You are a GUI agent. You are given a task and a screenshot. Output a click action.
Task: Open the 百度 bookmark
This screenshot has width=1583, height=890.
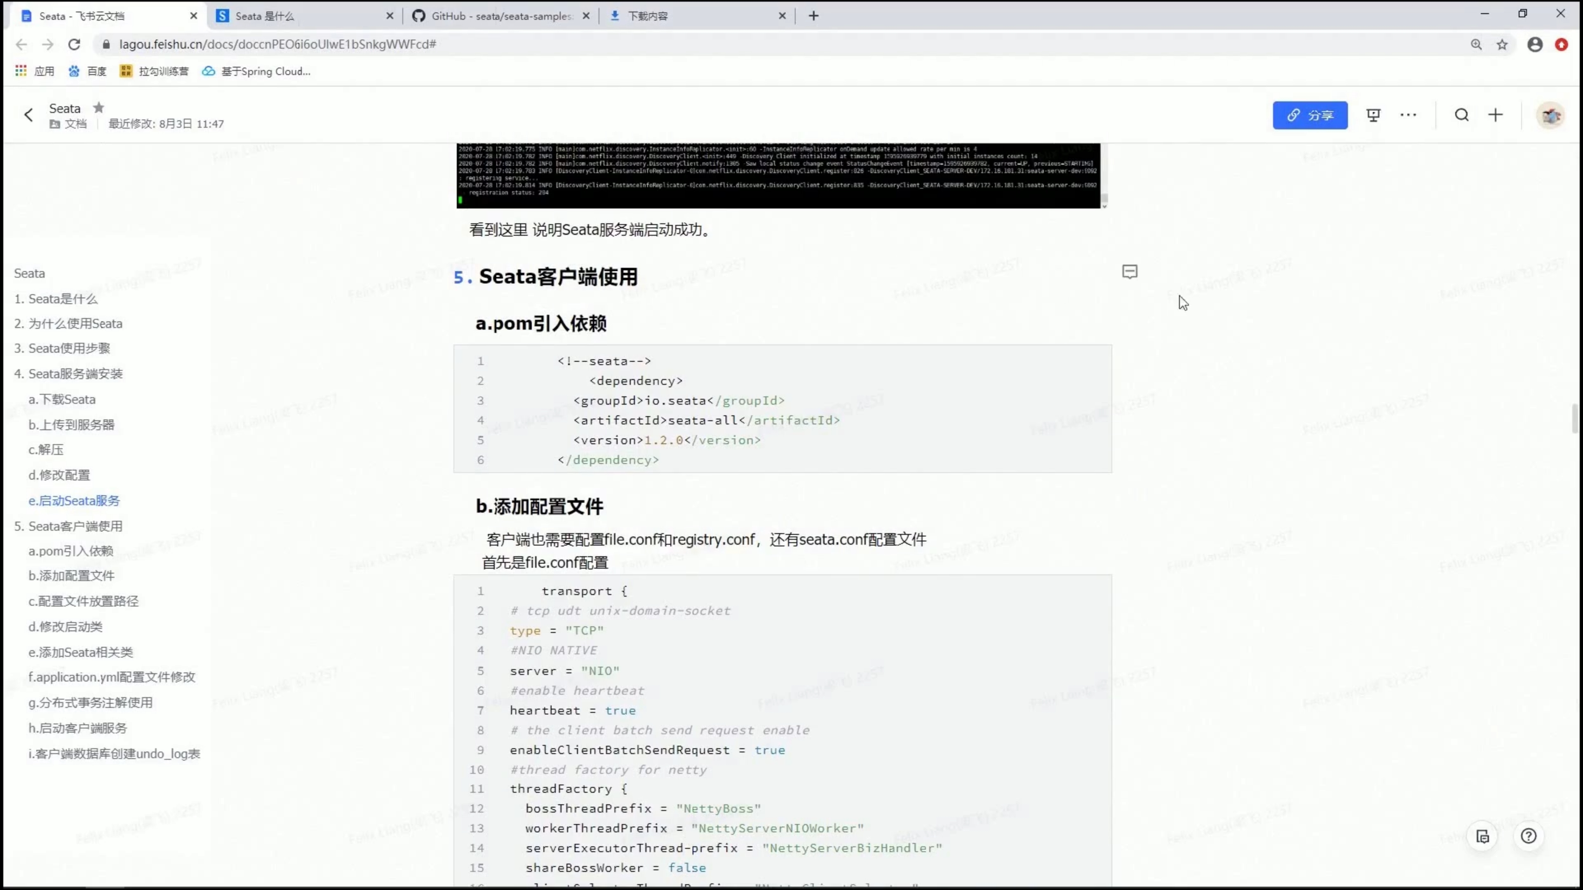[x=87, y=71]
